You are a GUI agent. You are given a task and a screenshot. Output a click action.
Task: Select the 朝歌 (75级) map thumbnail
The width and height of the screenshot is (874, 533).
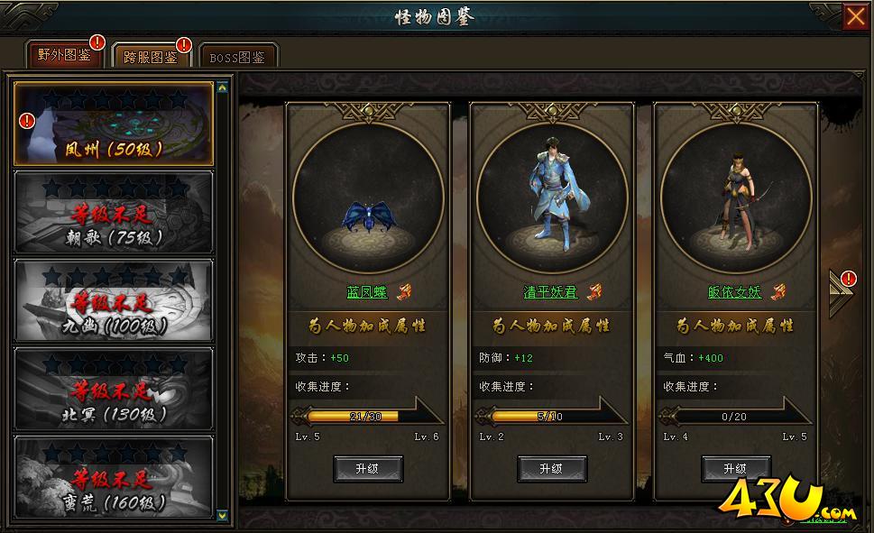click(x=114, y=213)
